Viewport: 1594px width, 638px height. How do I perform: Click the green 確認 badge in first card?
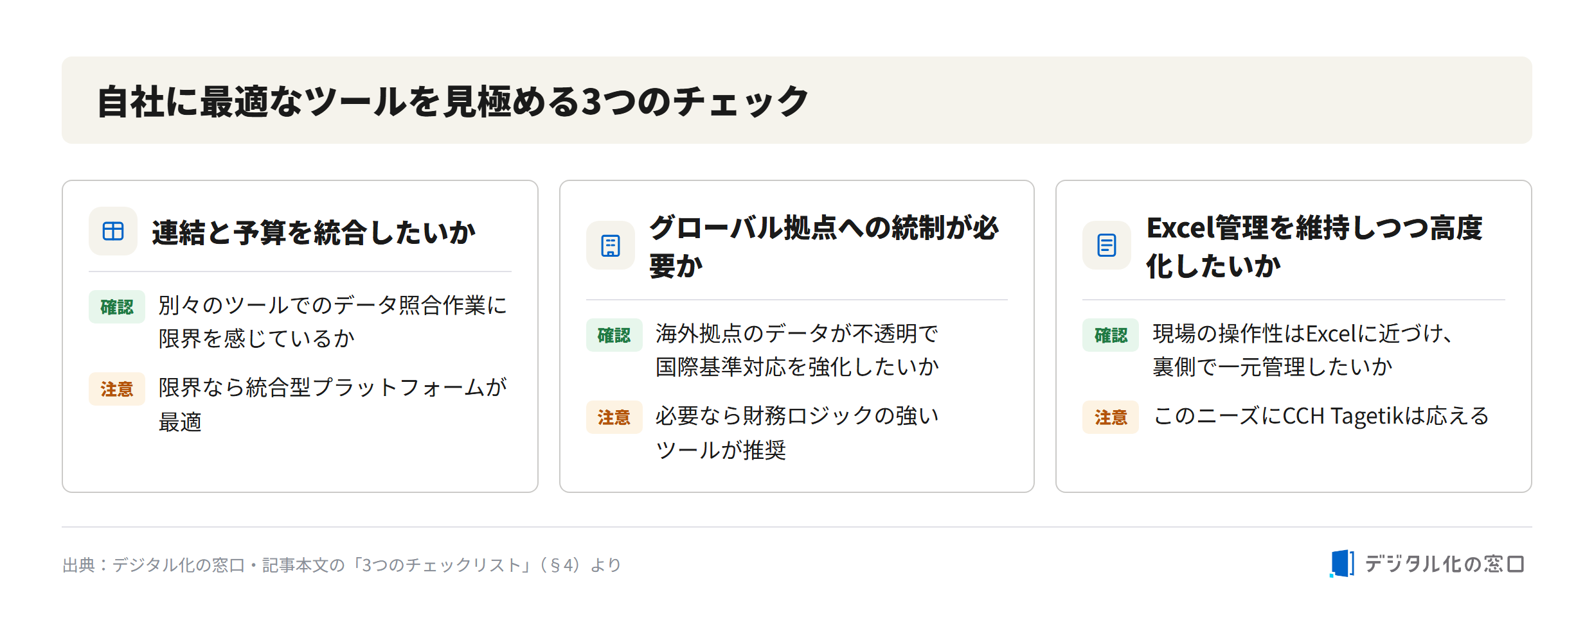pos(117,307)
